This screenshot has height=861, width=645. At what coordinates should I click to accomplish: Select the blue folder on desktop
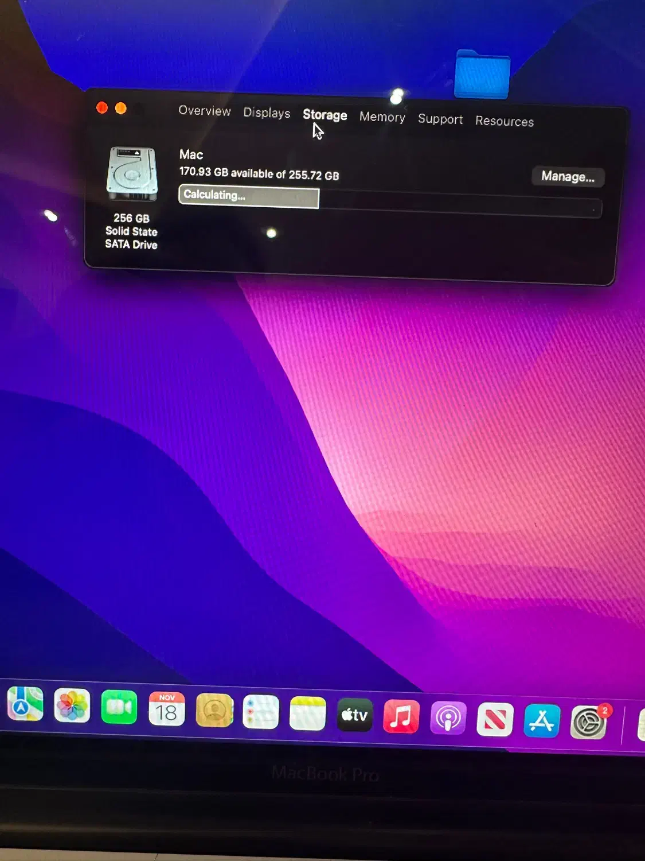click(x=482, y=75)
